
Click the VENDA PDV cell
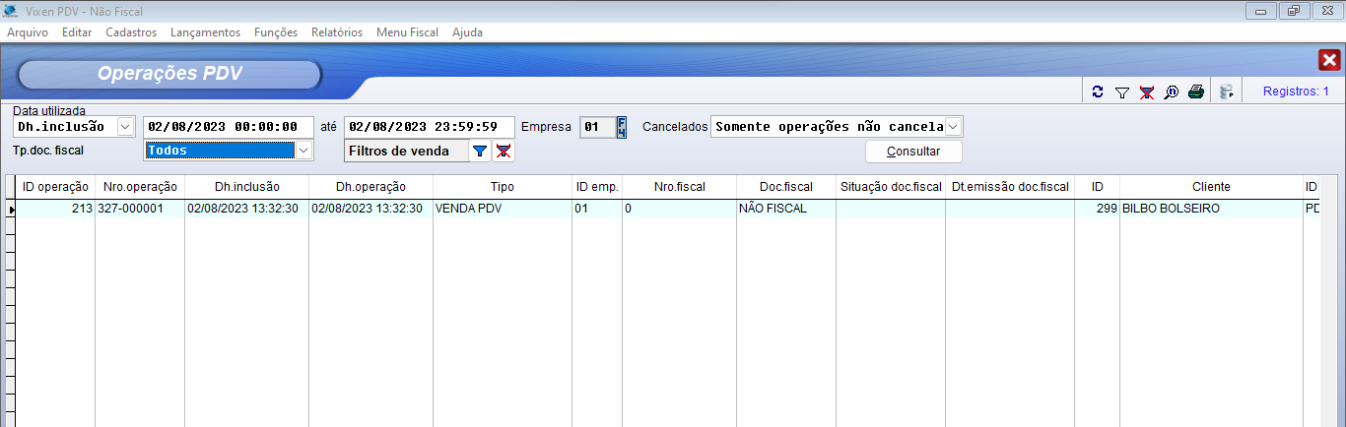pos(503,209)
